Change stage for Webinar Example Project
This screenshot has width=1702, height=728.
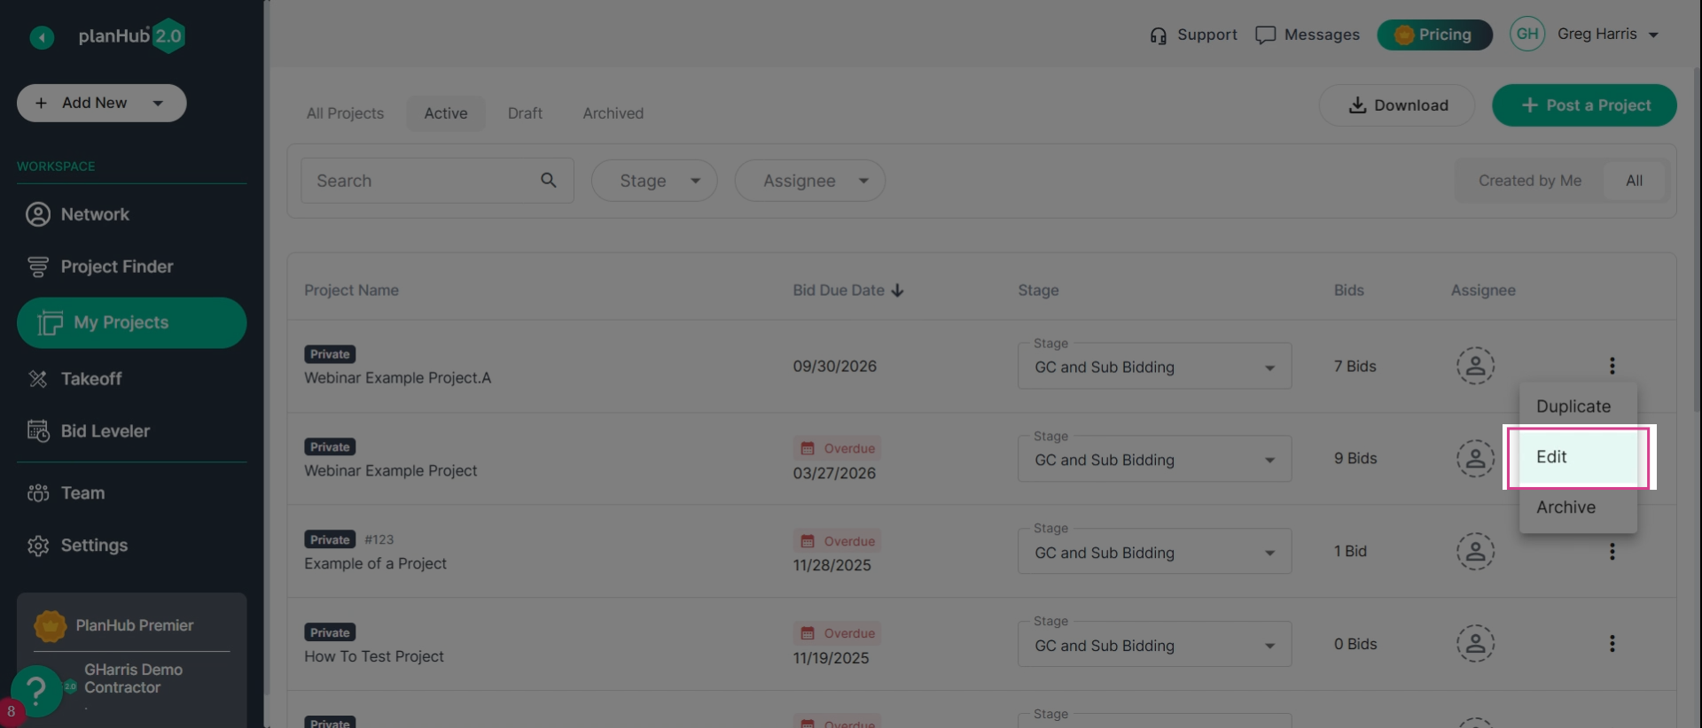(1154, 460)
